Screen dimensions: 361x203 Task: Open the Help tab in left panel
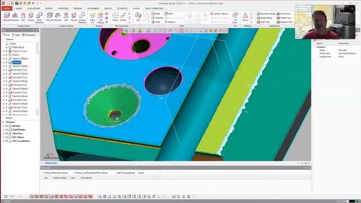click(16, 35)
